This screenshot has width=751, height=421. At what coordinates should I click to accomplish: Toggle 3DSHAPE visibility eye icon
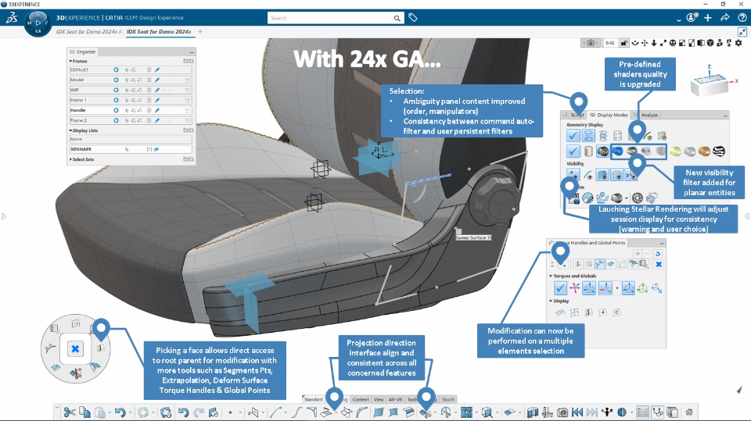[x=156, y=149]
